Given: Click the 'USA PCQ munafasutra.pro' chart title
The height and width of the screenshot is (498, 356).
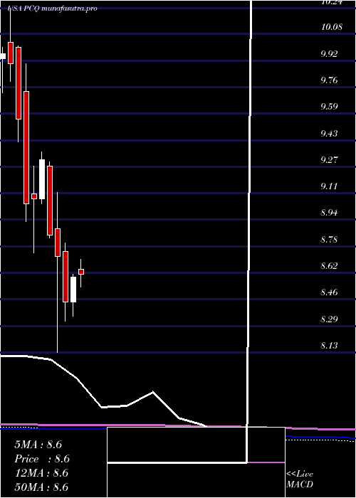Looking at the screenshot, I should [x=53, y=9].
